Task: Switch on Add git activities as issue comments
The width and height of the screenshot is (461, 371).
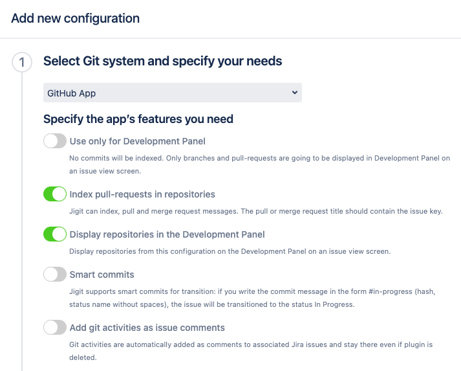Action: click(x=55, y=328)
